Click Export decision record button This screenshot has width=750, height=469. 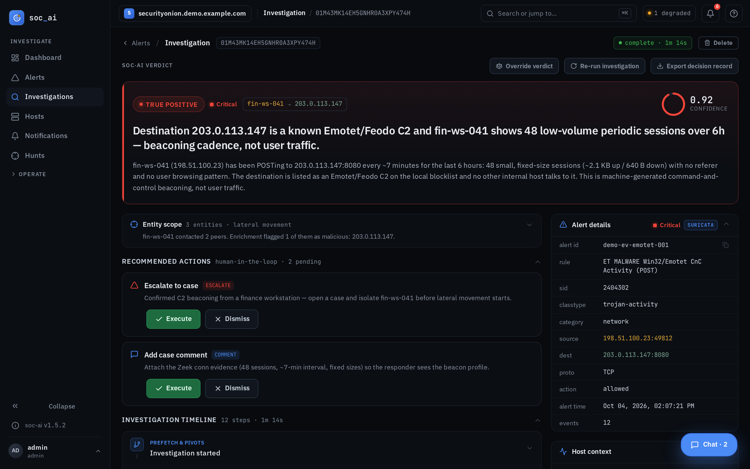click(694, 66)
